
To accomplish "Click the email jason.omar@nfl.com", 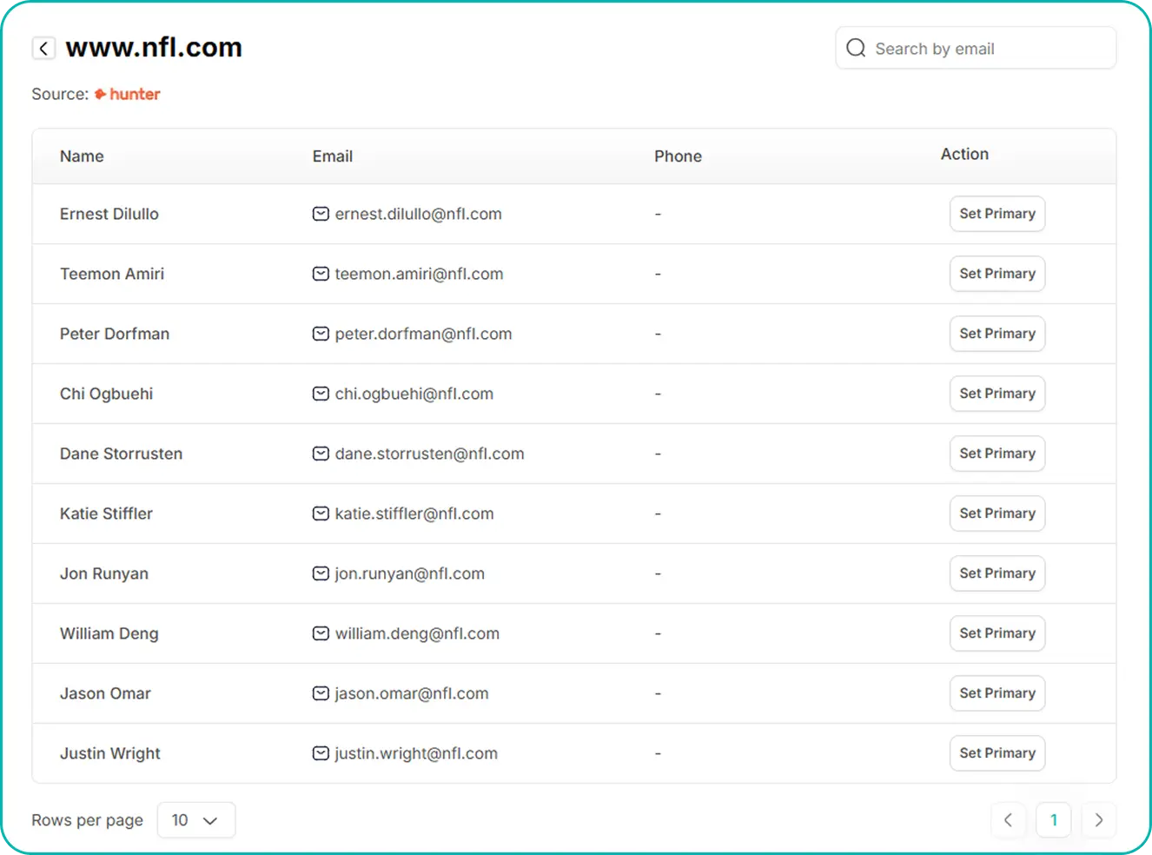I will pos(412,693).
